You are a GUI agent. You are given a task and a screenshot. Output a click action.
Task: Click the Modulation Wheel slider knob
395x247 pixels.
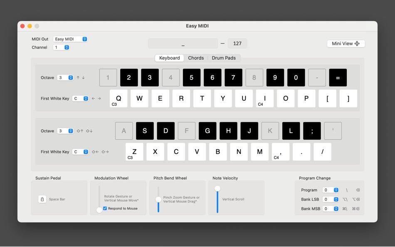(x=99, y=210)
